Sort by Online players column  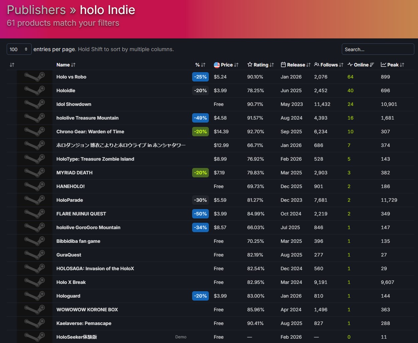pos(361,65)
